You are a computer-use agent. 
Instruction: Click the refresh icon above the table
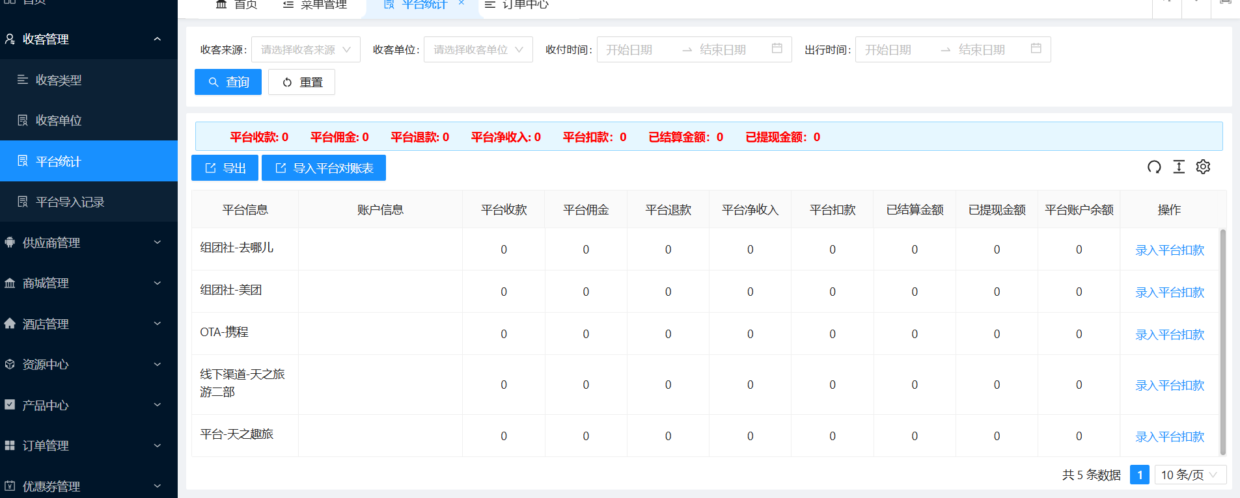pyautogui.click(x=1154, y=167)
